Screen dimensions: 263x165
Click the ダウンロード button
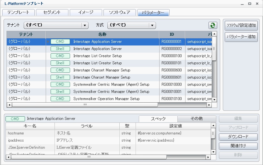pos(238,137)
